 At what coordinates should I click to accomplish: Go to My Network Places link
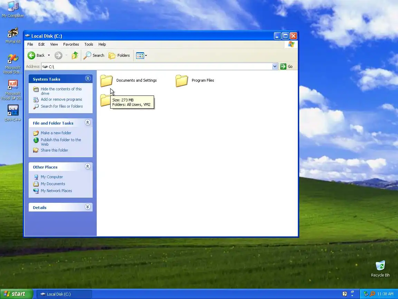[56, 191]
